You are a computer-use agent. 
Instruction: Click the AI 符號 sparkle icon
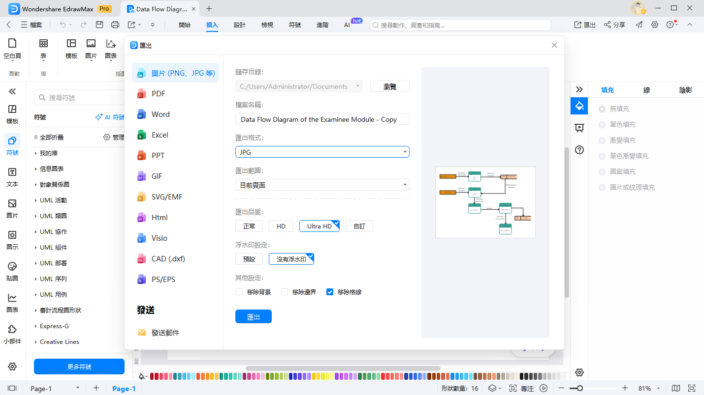pyautogui.click(x=98, y=117)
